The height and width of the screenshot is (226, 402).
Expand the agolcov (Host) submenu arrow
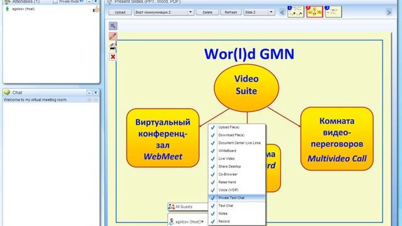pos(202,222)
